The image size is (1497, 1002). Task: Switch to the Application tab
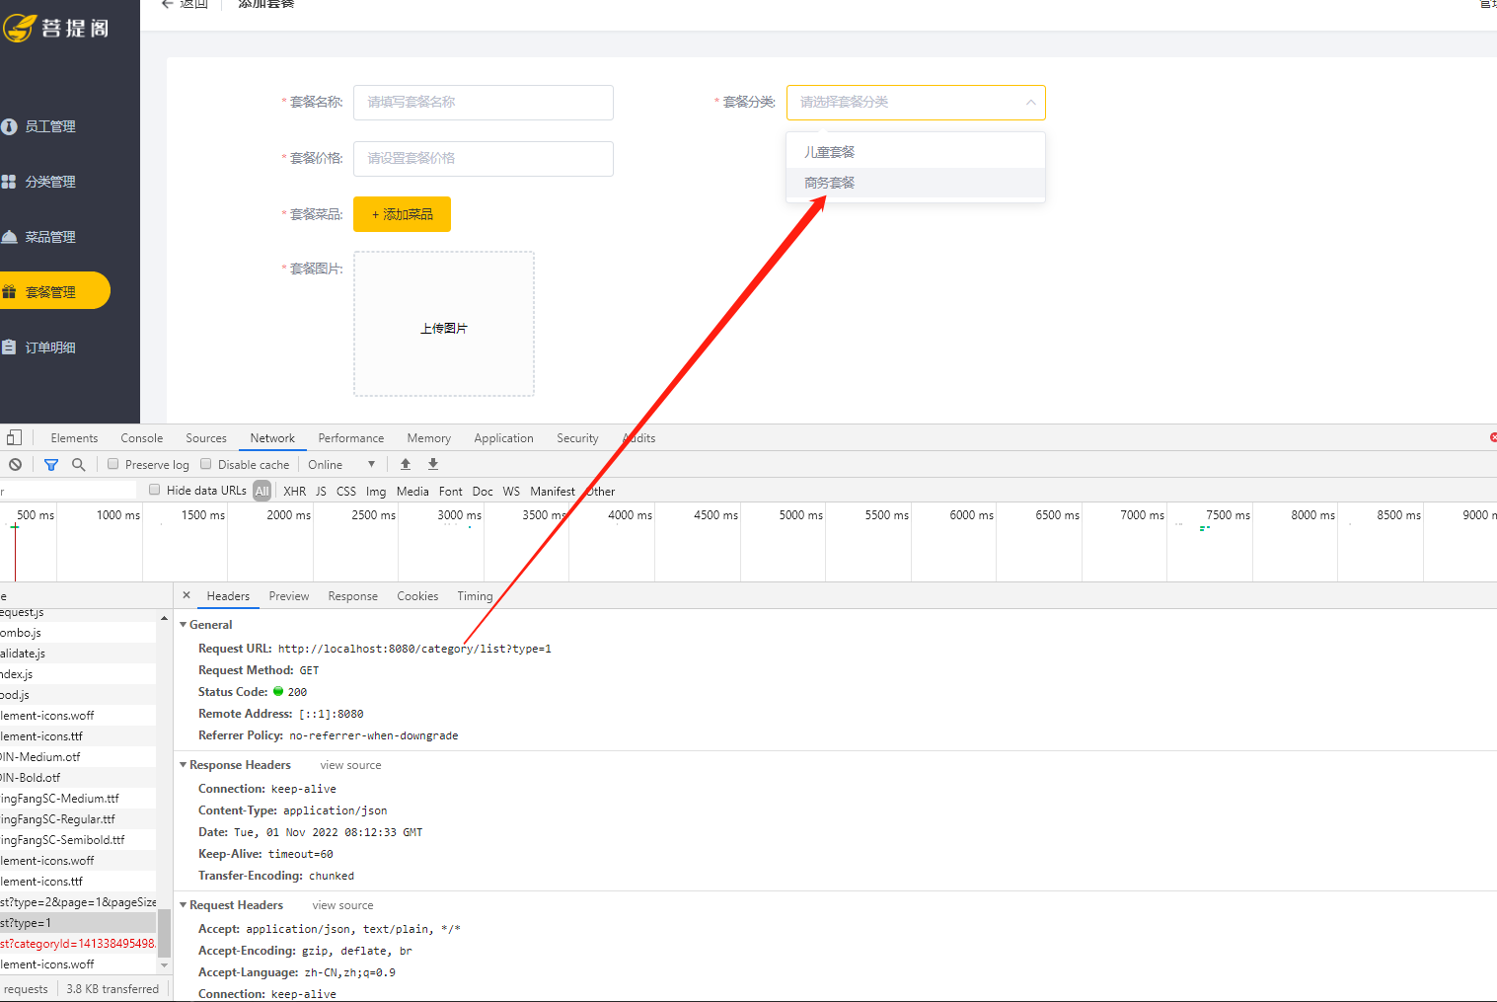pos(503,438)
